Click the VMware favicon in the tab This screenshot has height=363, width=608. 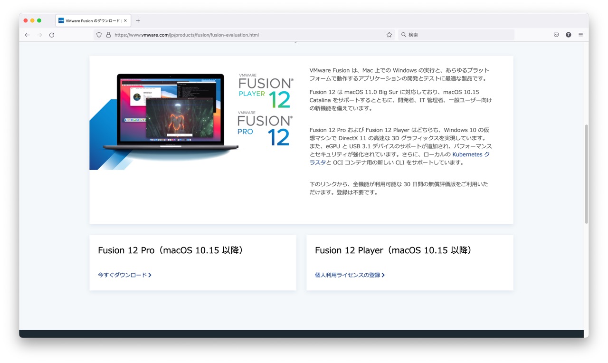point(61,20)
